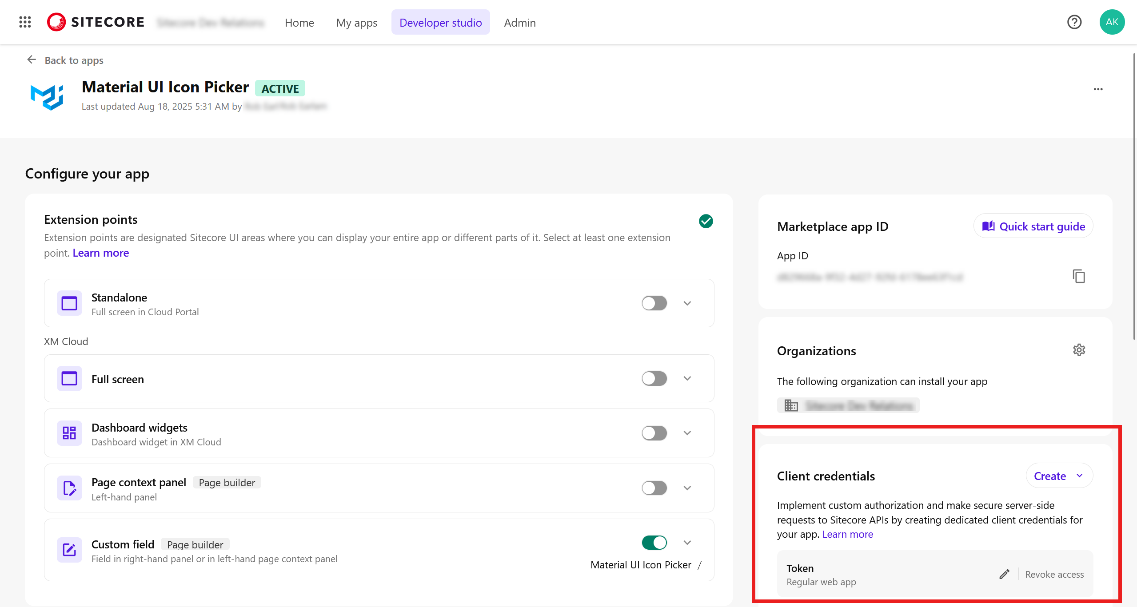Enable the Standalone extension point toggle
Viewport: 1137px width, 607px height.
(x=654, y=303)
